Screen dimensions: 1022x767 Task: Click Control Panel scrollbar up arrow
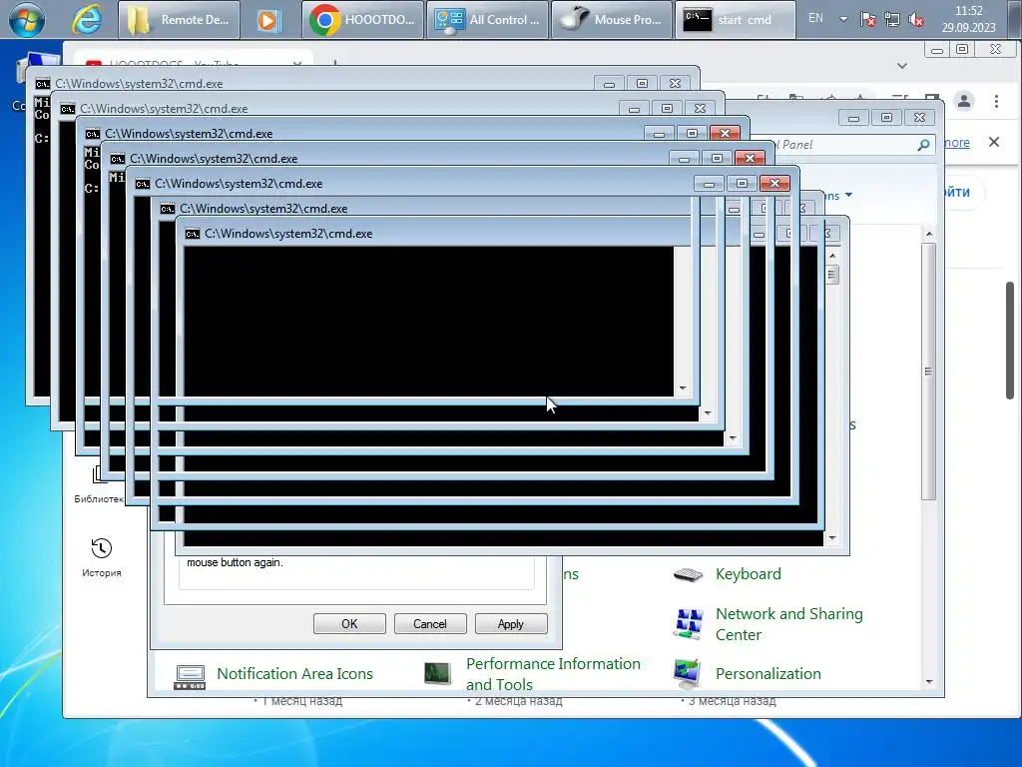(x=929, y=234)
